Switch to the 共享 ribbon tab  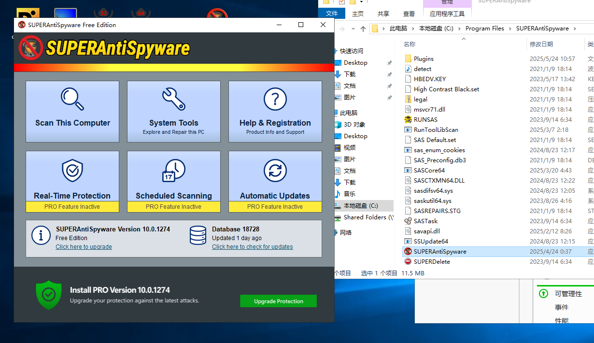[383, 14]
